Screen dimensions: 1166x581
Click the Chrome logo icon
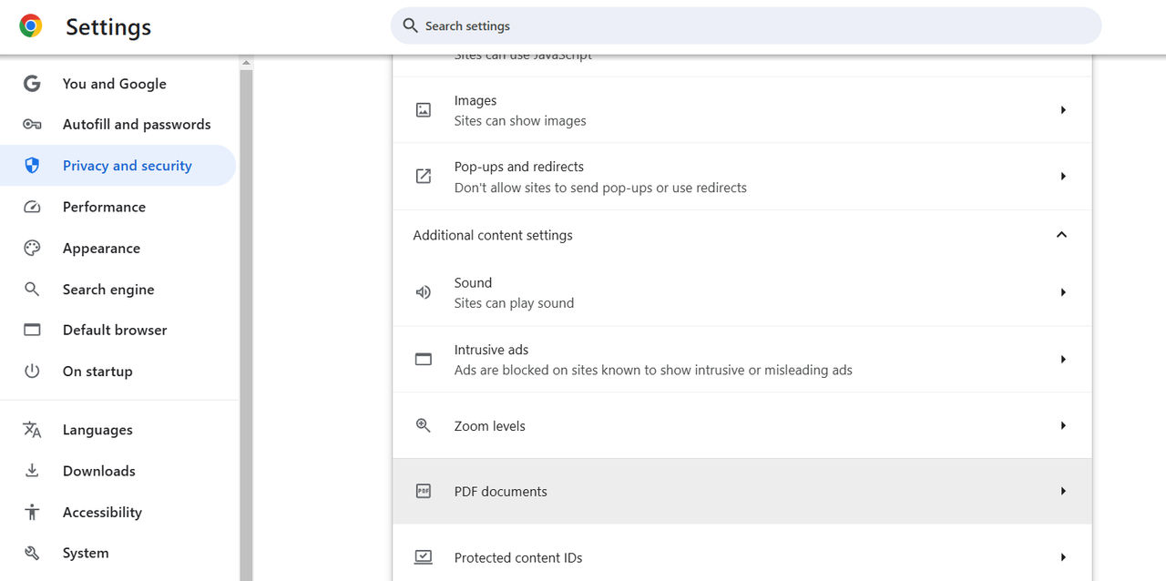click(x=31, y=26)
